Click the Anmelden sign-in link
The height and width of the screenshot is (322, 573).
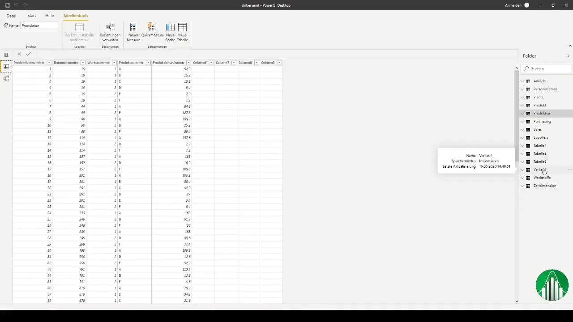(x=513, y=5)
